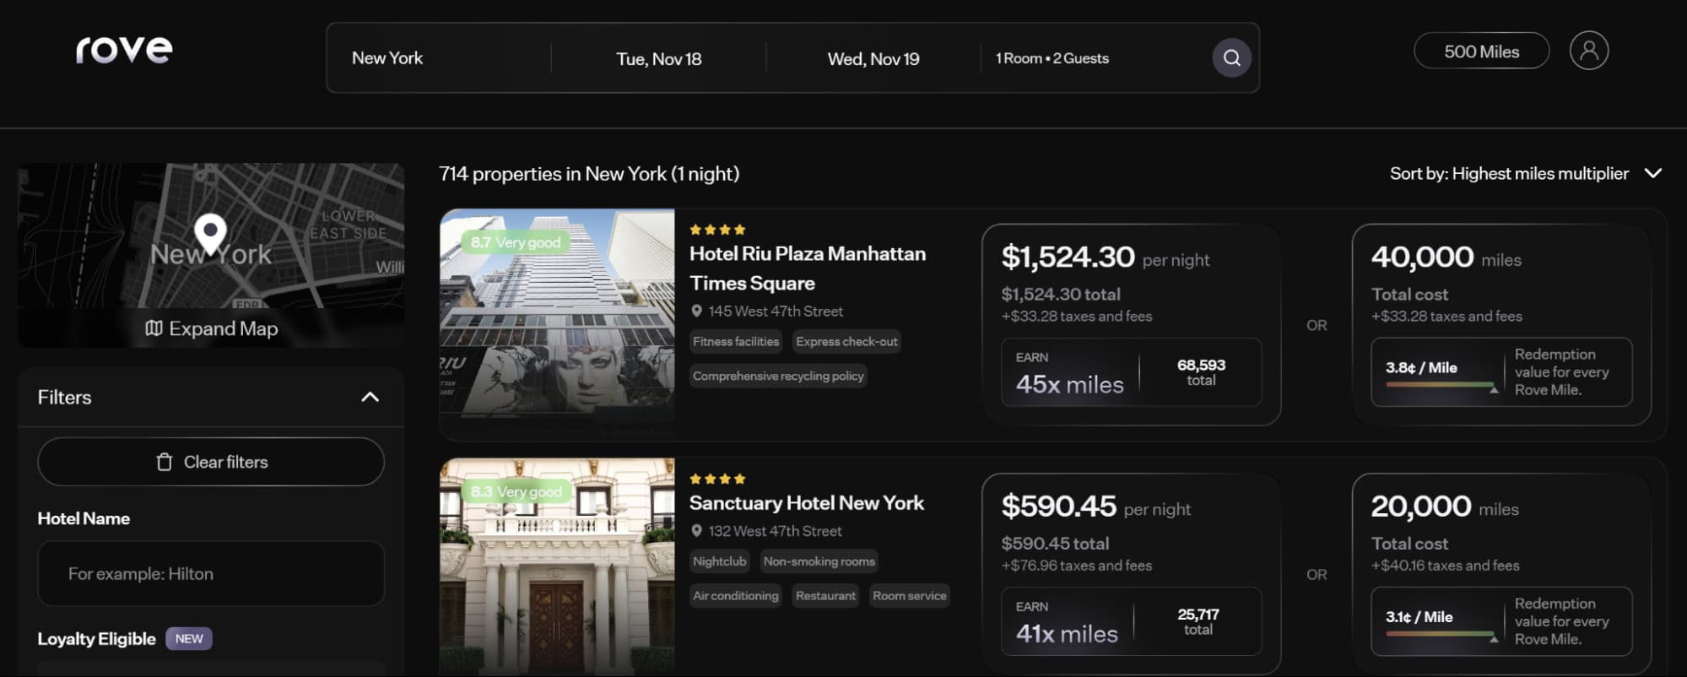1687x677 pixels.
Task: Click the NEW badge next to Loyalty Eligible
Action: [189, 638]
